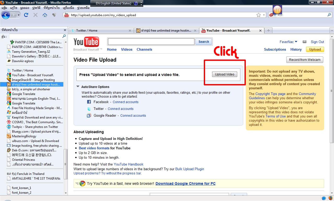Screen dimensions: 334x201
Task: Open the Taeny Generation_Taeng.S2 bookmark
Action: (x=31, y=52)
